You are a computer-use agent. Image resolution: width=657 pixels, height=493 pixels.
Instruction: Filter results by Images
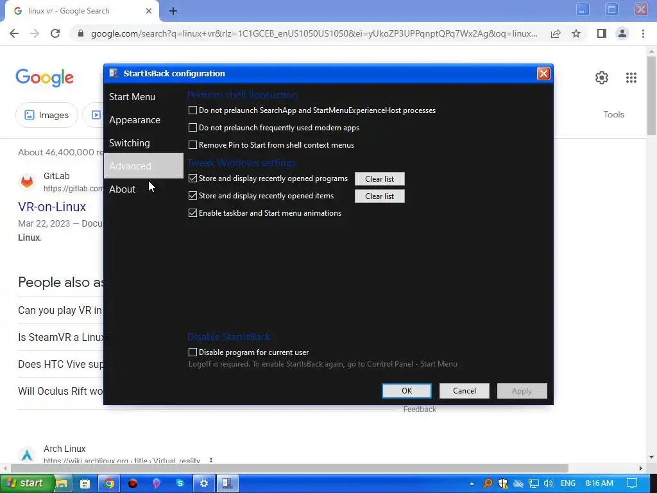coord(46,115)
